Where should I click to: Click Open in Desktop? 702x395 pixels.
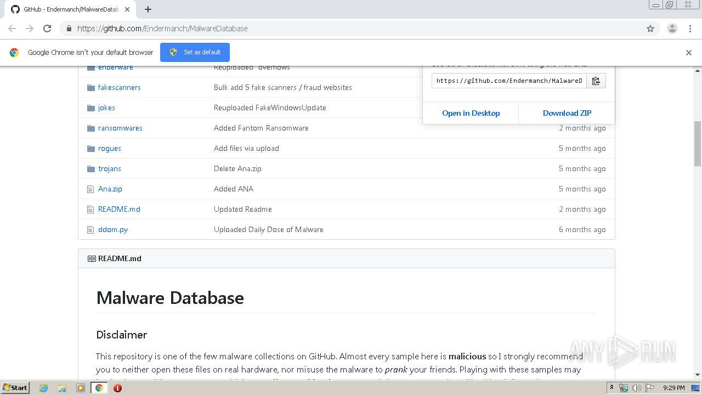point(471,113)
